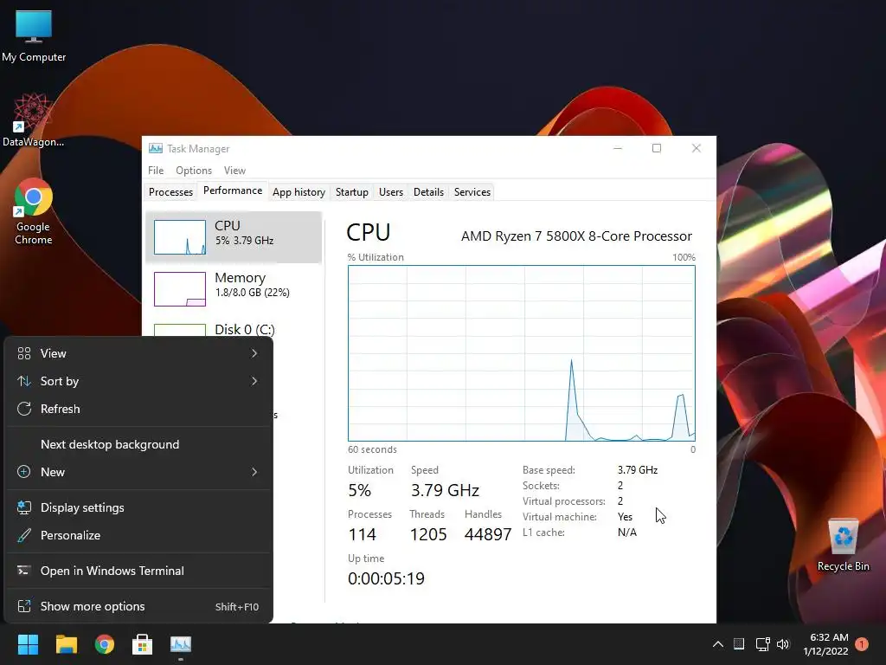Click the Sort by arrows icon
The width and height of the screenshot is (886, 665).
pyautogui.click(x=23, y=381)
